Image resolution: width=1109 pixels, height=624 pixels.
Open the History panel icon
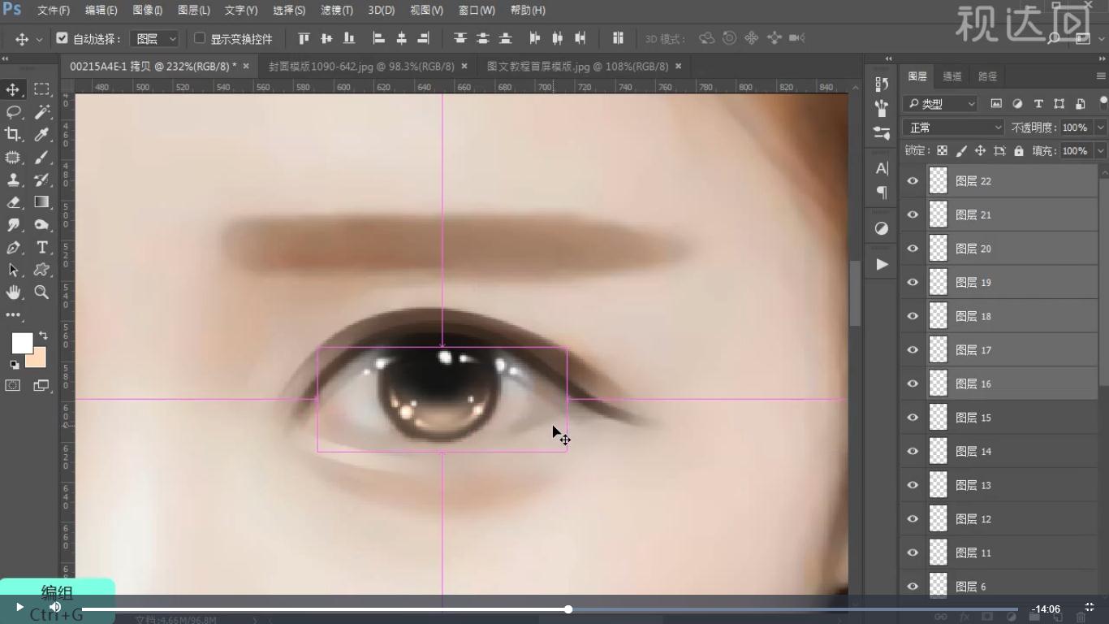(x=882, y=84)
